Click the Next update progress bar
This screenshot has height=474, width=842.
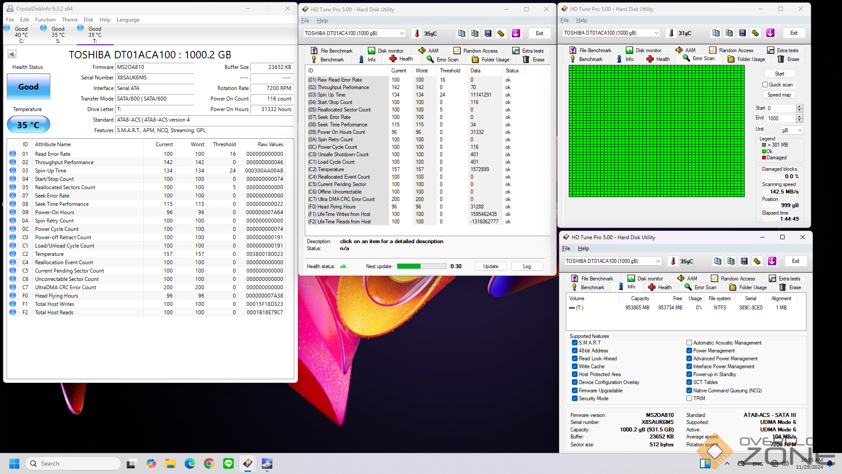(x=421, y=266)
